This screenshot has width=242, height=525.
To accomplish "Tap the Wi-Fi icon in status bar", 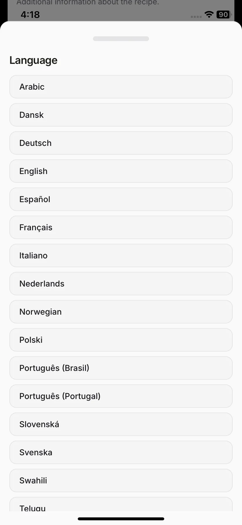I will (209, 14).
